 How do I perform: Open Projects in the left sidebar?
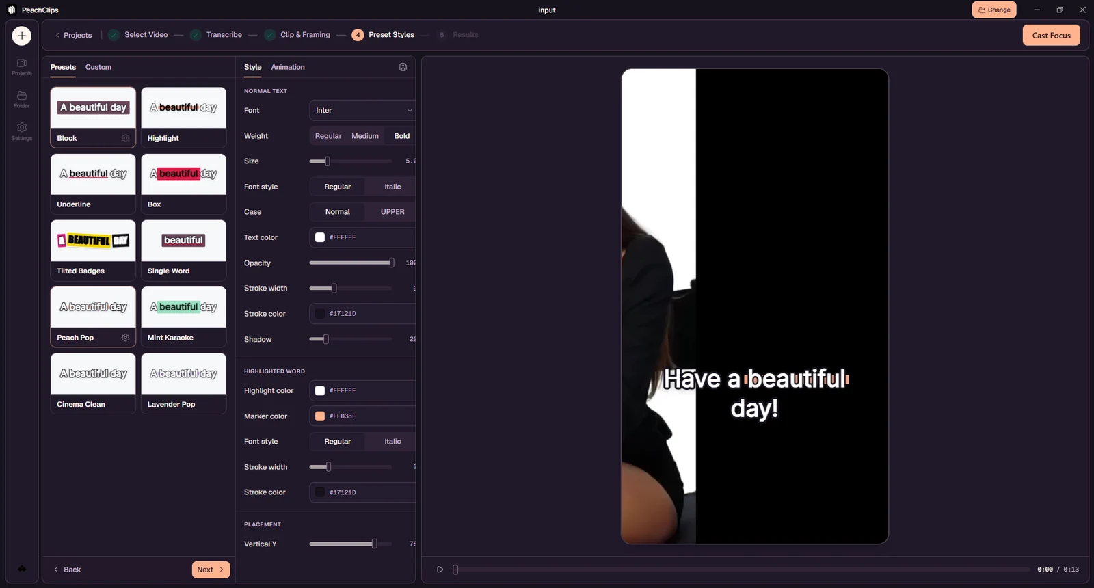coord(22,66)
